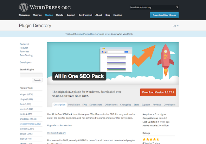Open the Plugins nav item
Image resolution: width=206 pixels, height=144 pixels.
[x=49, y=15]
